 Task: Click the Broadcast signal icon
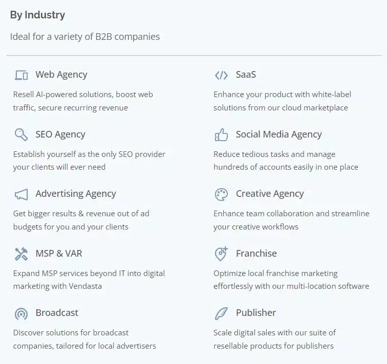pyautogui.click(x=21, y=313)
